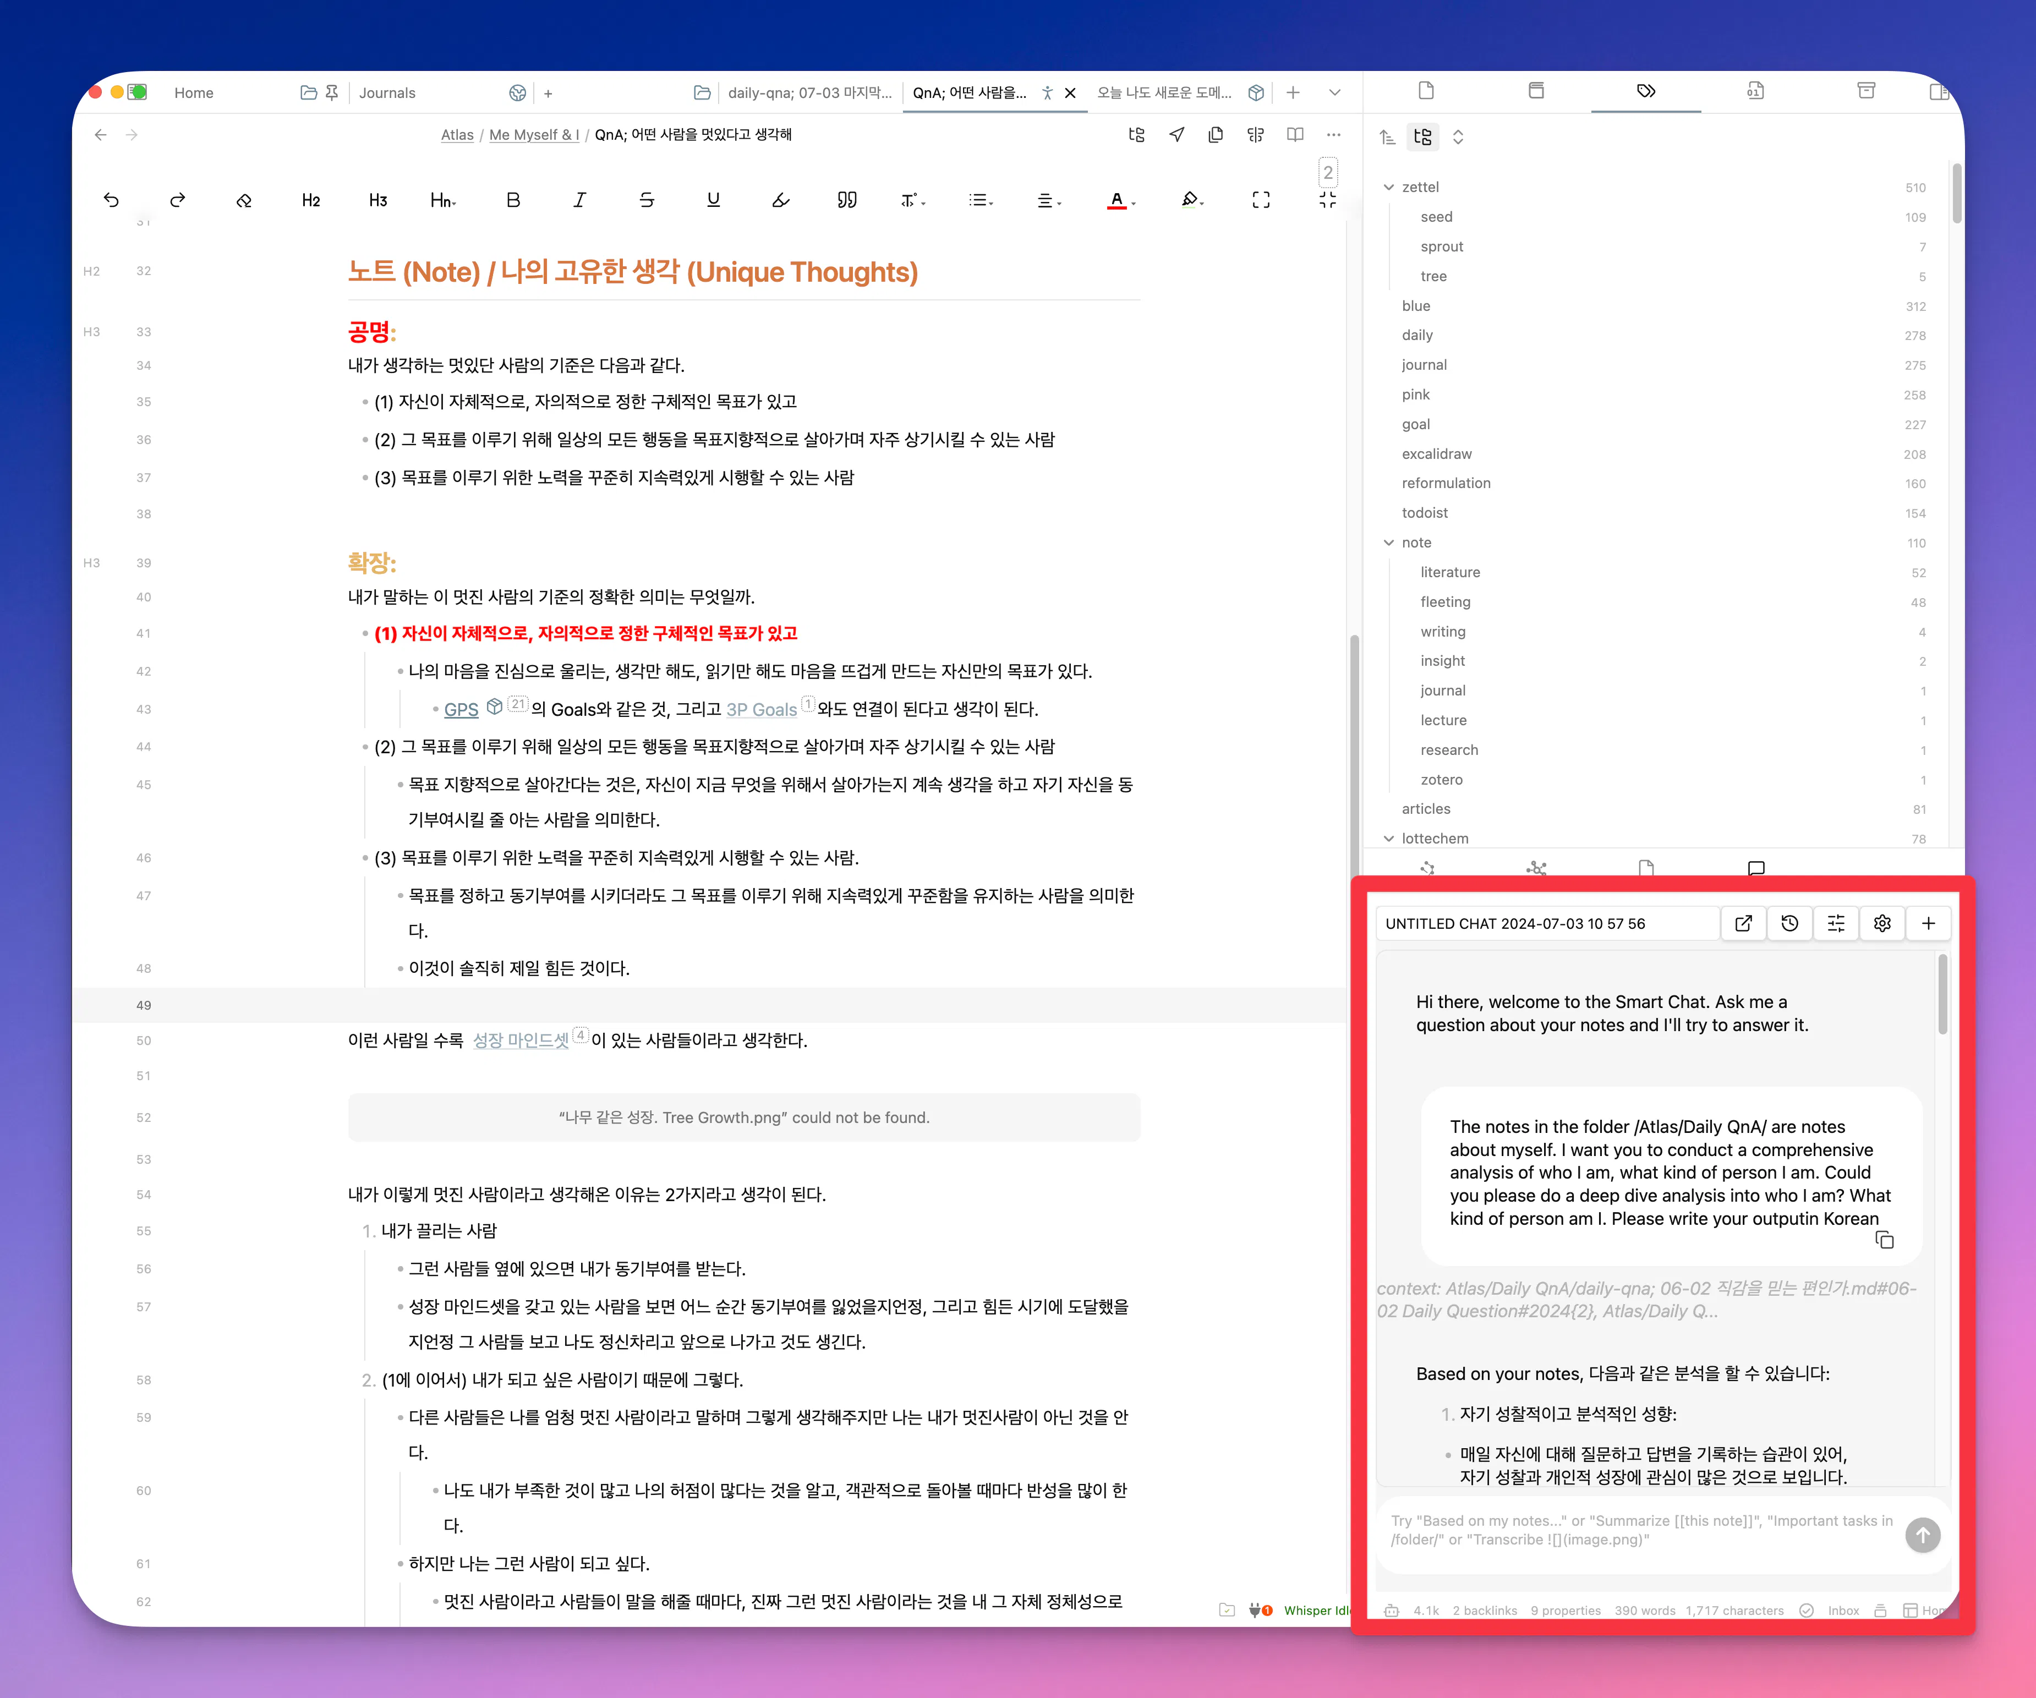The image size is (2036, 1698).
Task: Open the Hn heading level dropdown
Action: [442, 200]
